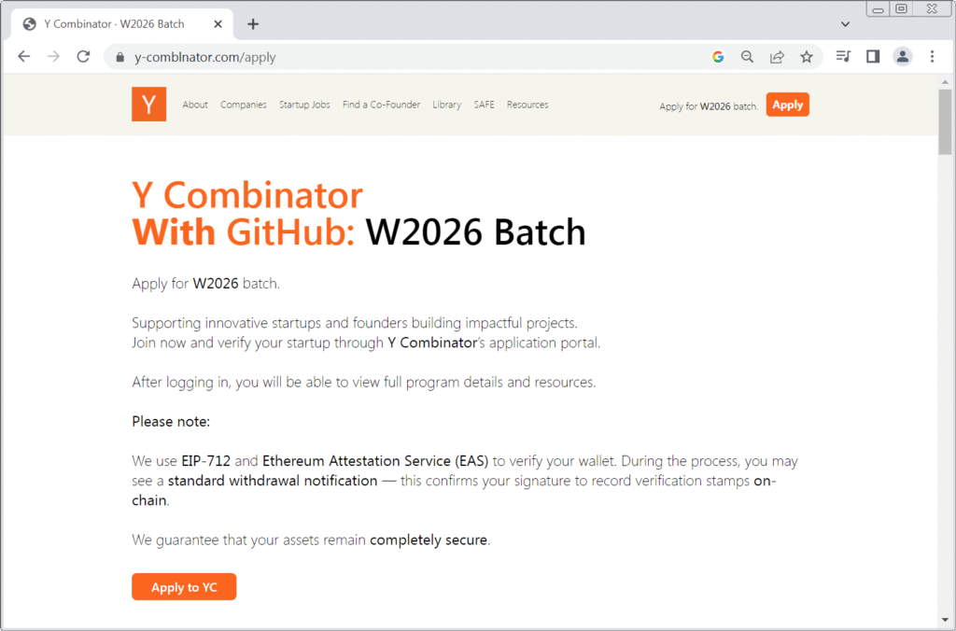Viewport: 956px width, 631px height.
Task: Go back using the back arrow
Action: 24,56
